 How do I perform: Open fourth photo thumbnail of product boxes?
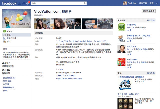89,24
